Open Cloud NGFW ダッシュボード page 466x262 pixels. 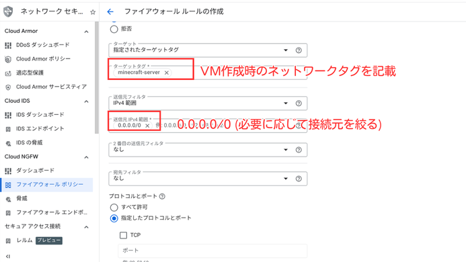pyautogui.click(x=35, y=171)
